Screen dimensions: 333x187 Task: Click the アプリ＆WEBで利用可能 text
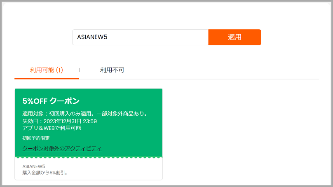point(52,128)
